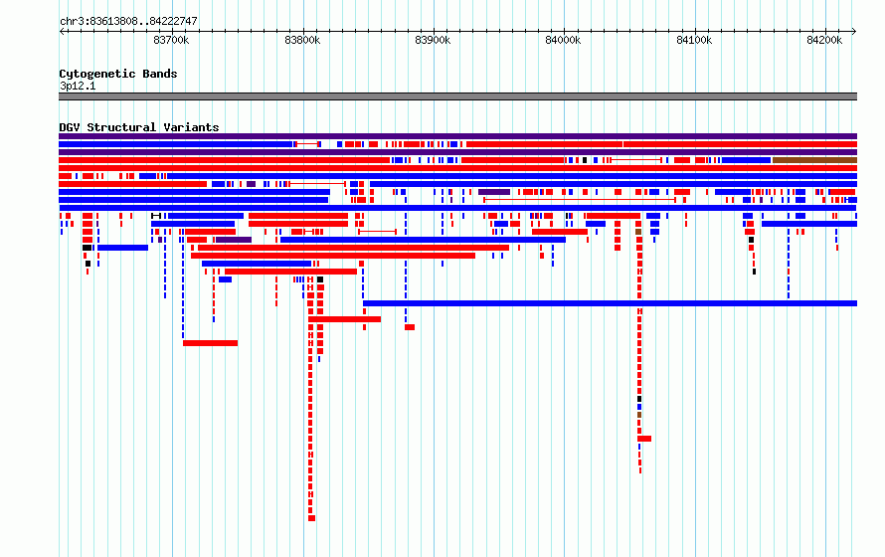Select the gray 3p12.1 cytogenetic band bar
This screenshot has height=557, width=885.
[x=457, y=96]
